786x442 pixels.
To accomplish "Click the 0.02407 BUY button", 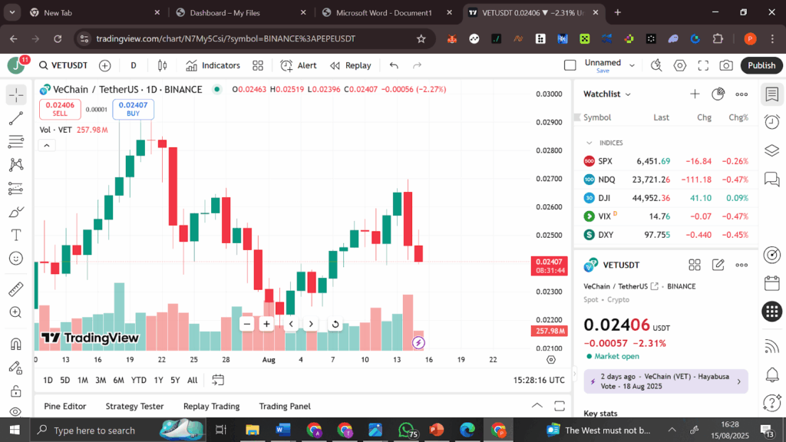I will (x=134, y=109).
